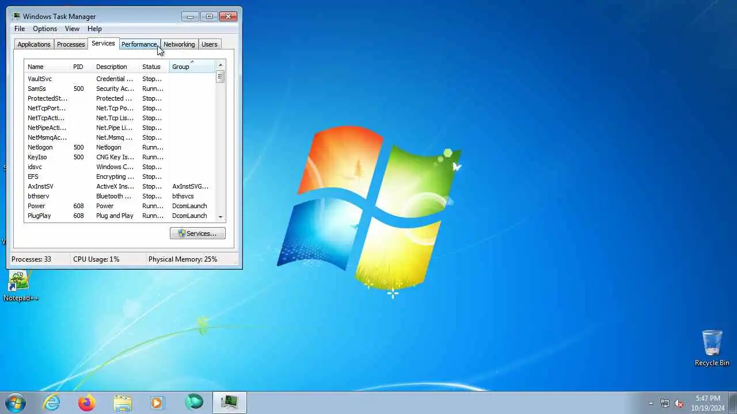Minimize the Task Manager window
Image resolution: width=737 pixels, height=414 pixels.
click(x=190, y=16)
